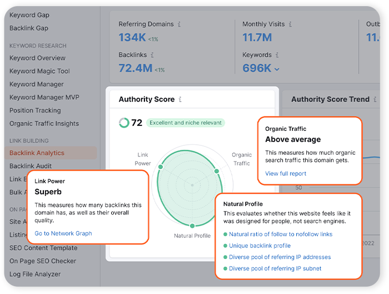Open Log File Analyzer
Viewport: 389px width, 294px height.
[35, 274]
